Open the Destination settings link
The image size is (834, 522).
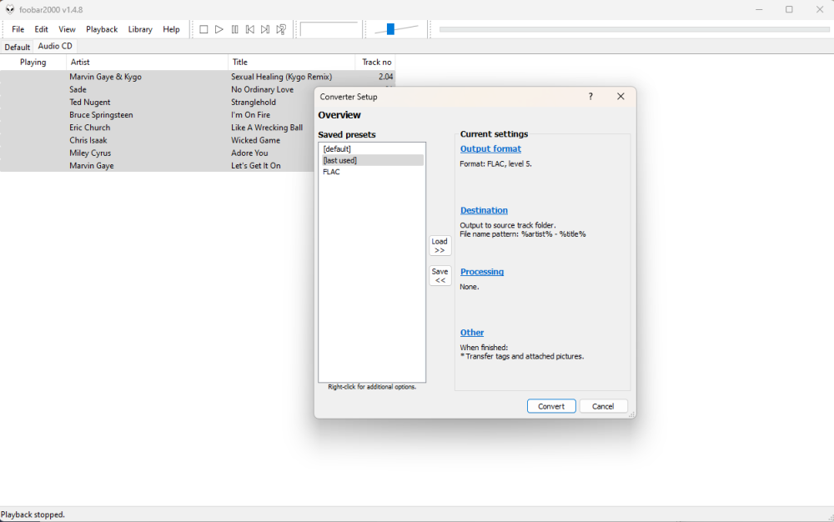(x=484, y=210)
